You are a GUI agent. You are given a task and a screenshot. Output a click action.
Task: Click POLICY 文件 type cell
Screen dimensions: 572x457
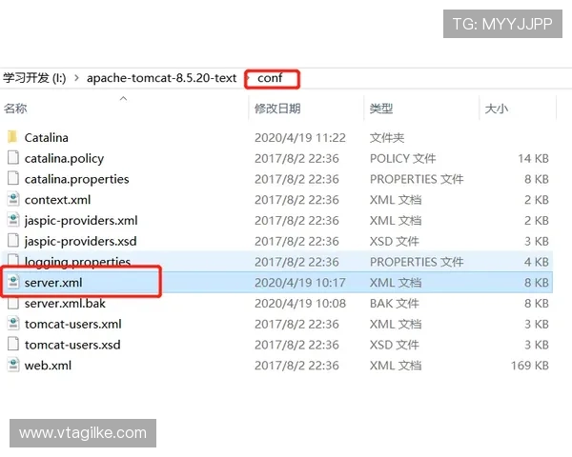click(x=402, y=159)
